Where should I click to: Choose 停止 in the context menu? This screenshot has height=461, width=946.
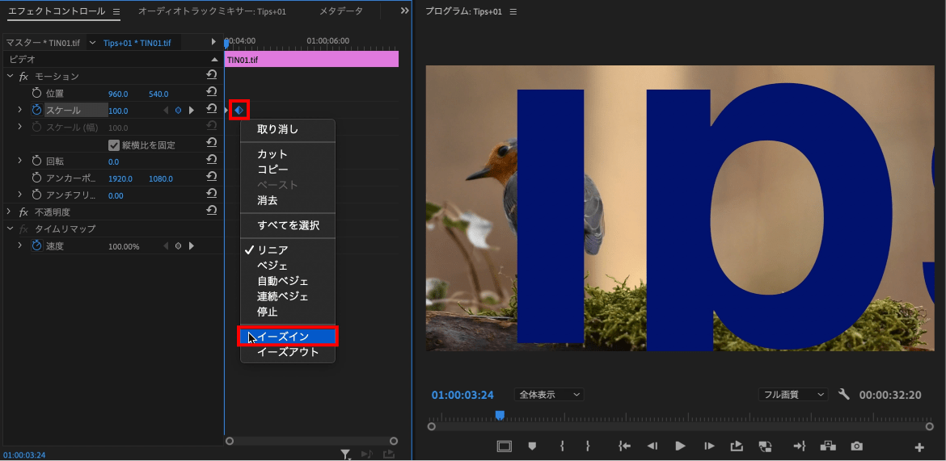click(288, 312)
